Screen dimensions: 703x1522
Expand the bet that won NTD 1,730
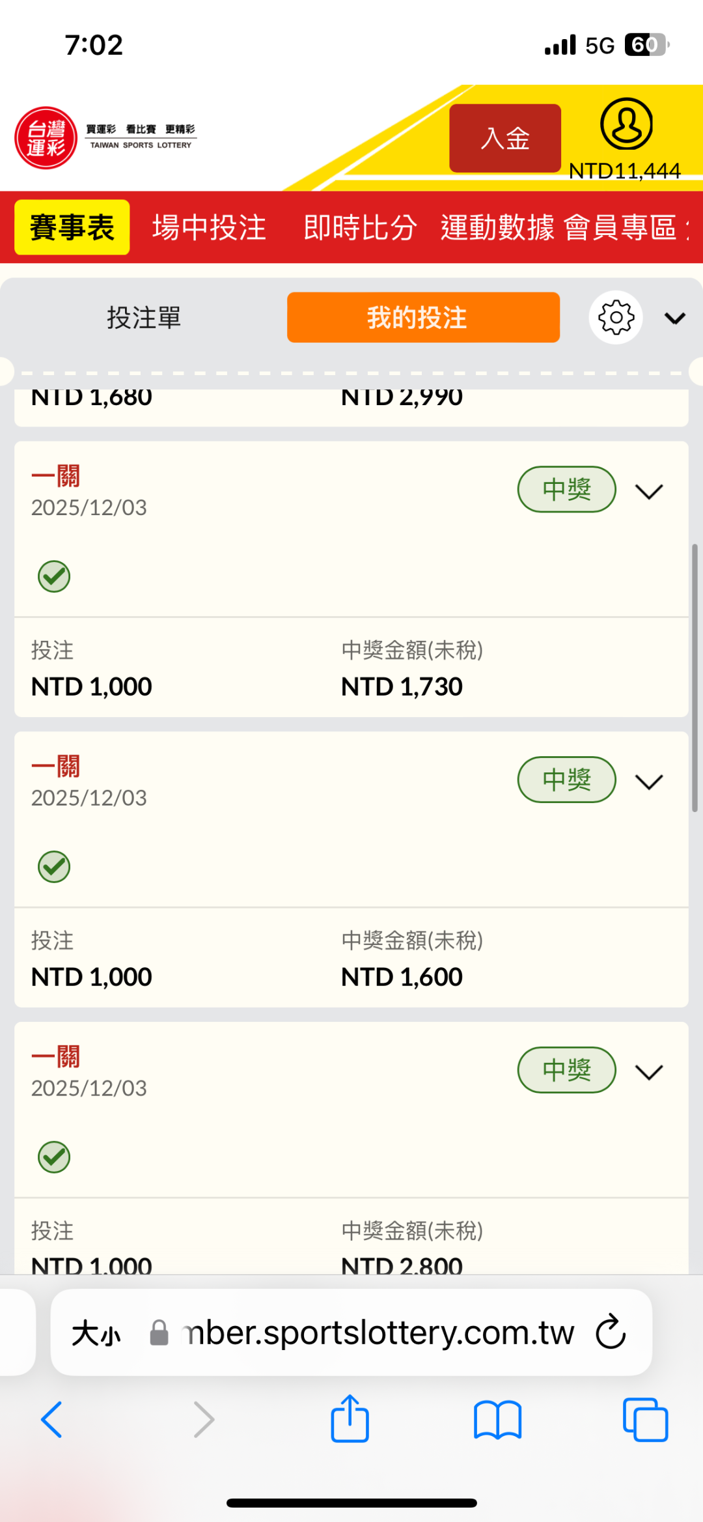[x=649, y=491]
